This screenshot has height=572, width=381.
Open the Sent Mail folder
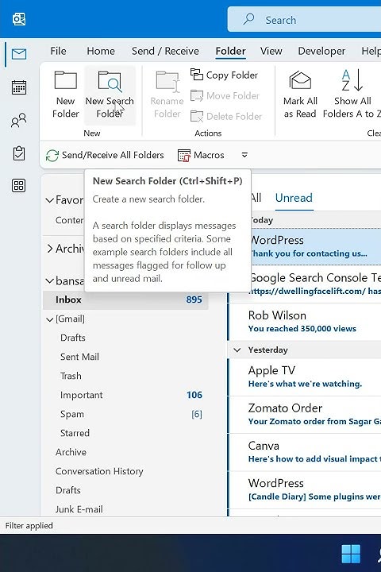pos(125,357)
